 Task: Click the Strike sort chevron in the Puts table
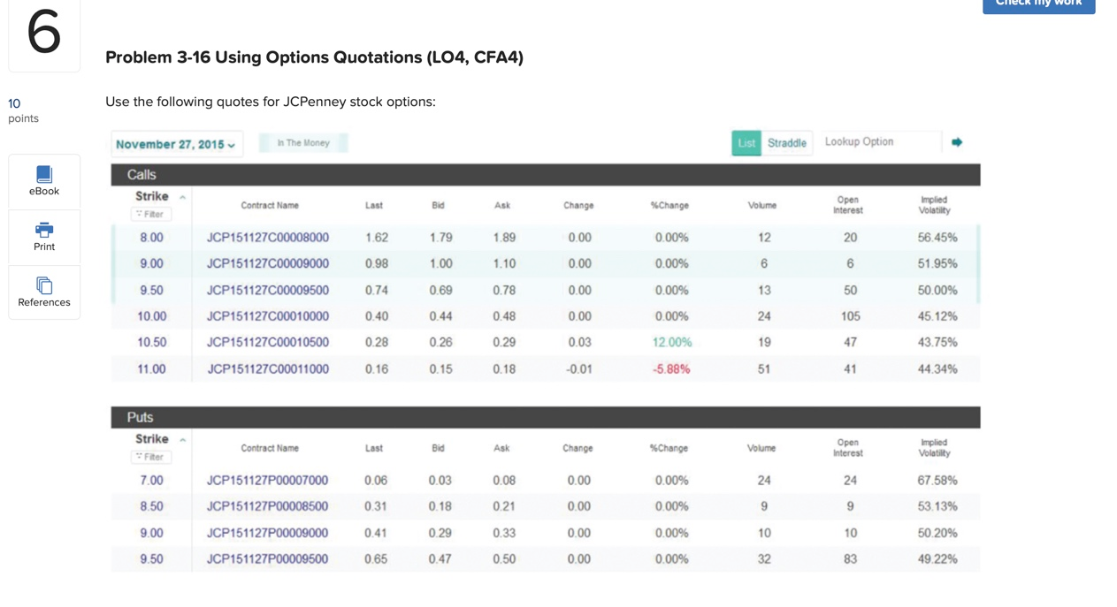181,439
